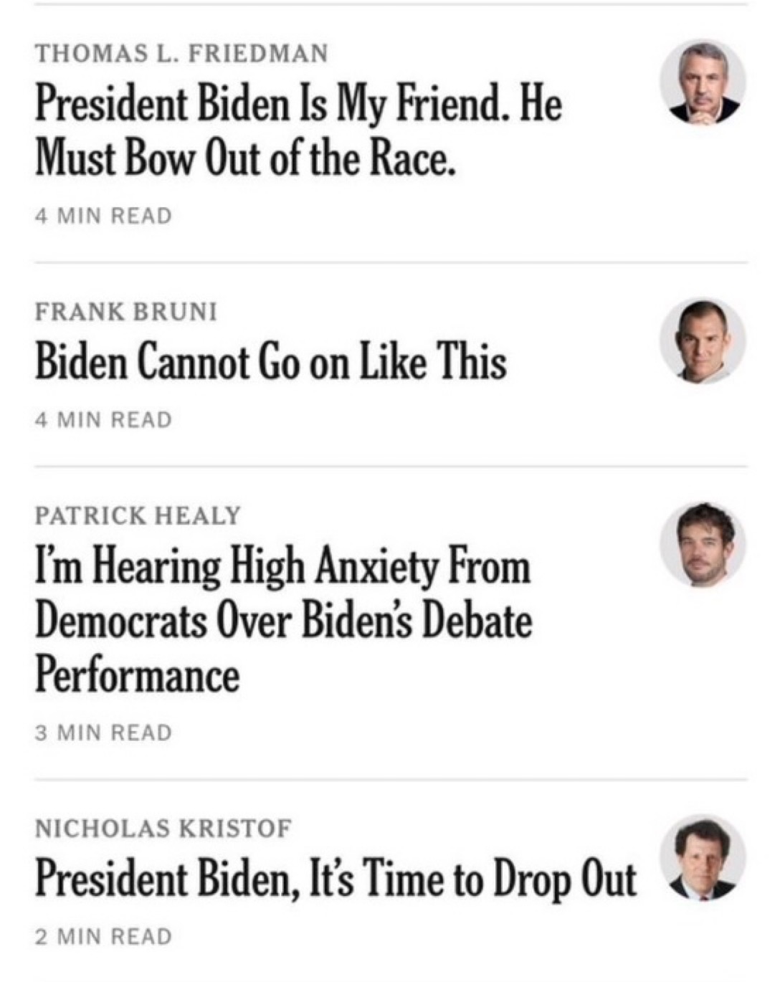Open Nicholas Kristof's author avatar

click(x=703, y=857)
